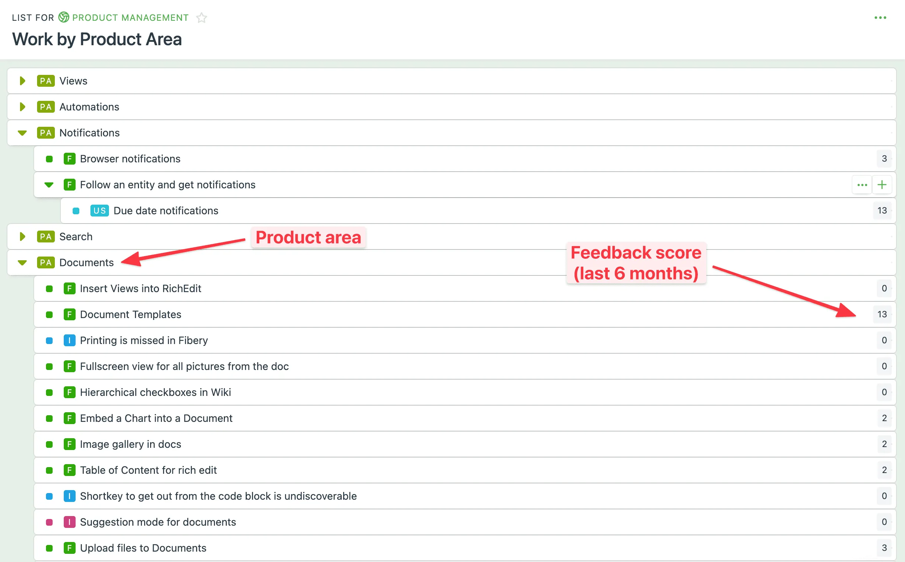Open Fullscreen view for all pictures row
905x562 pixels.
pyautogui.click(x=184, y=367)
